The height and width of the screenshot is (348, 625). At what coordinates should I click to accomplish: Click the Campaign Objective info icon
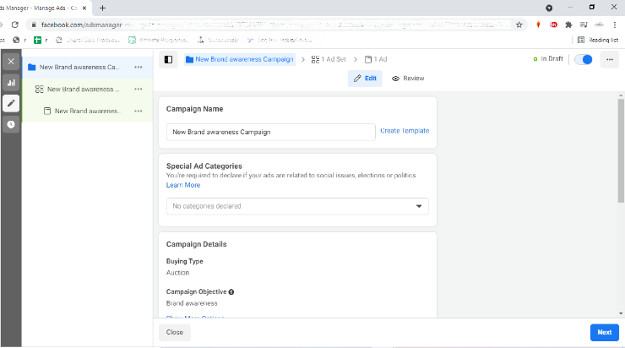coord(231,291)
